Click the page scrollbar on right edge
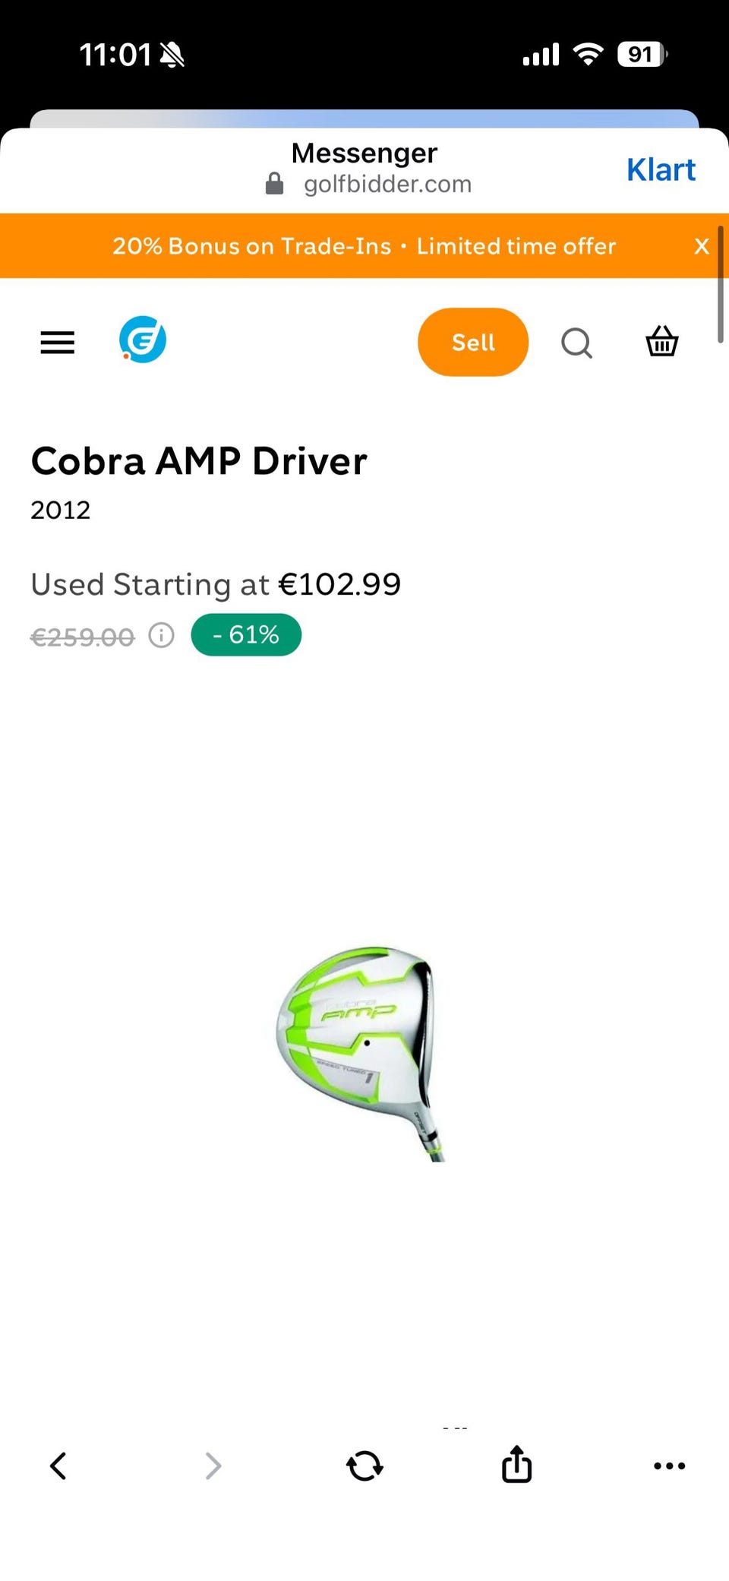Screen dimensions: 729x1581 721,284
